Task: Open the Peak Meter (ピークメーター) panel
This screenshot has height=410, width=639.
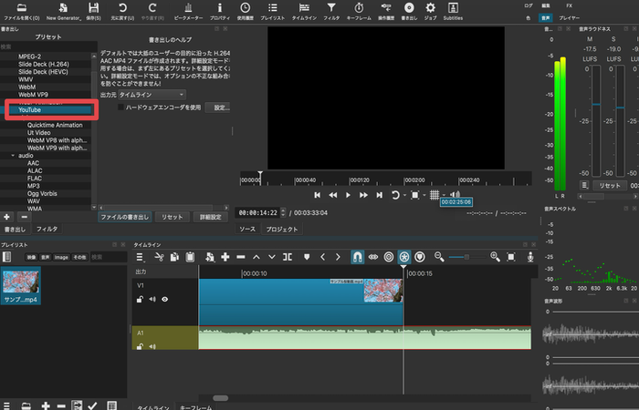Action: click(187, 11)
